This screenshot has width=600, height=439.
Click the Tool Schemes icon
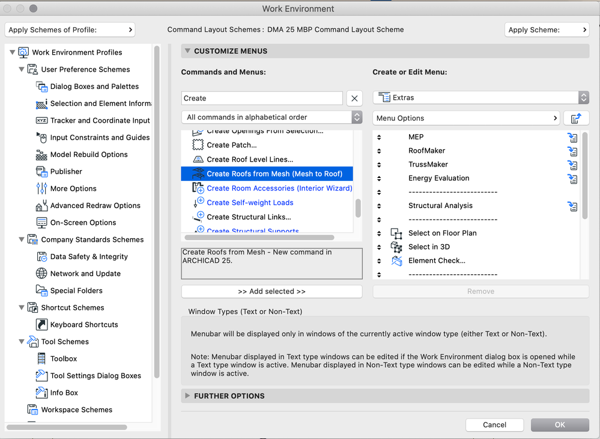tap(32, 342)
